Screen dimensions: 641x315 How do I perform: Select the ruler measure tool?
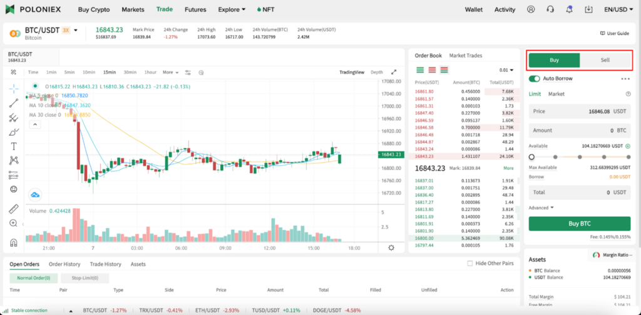14,209
